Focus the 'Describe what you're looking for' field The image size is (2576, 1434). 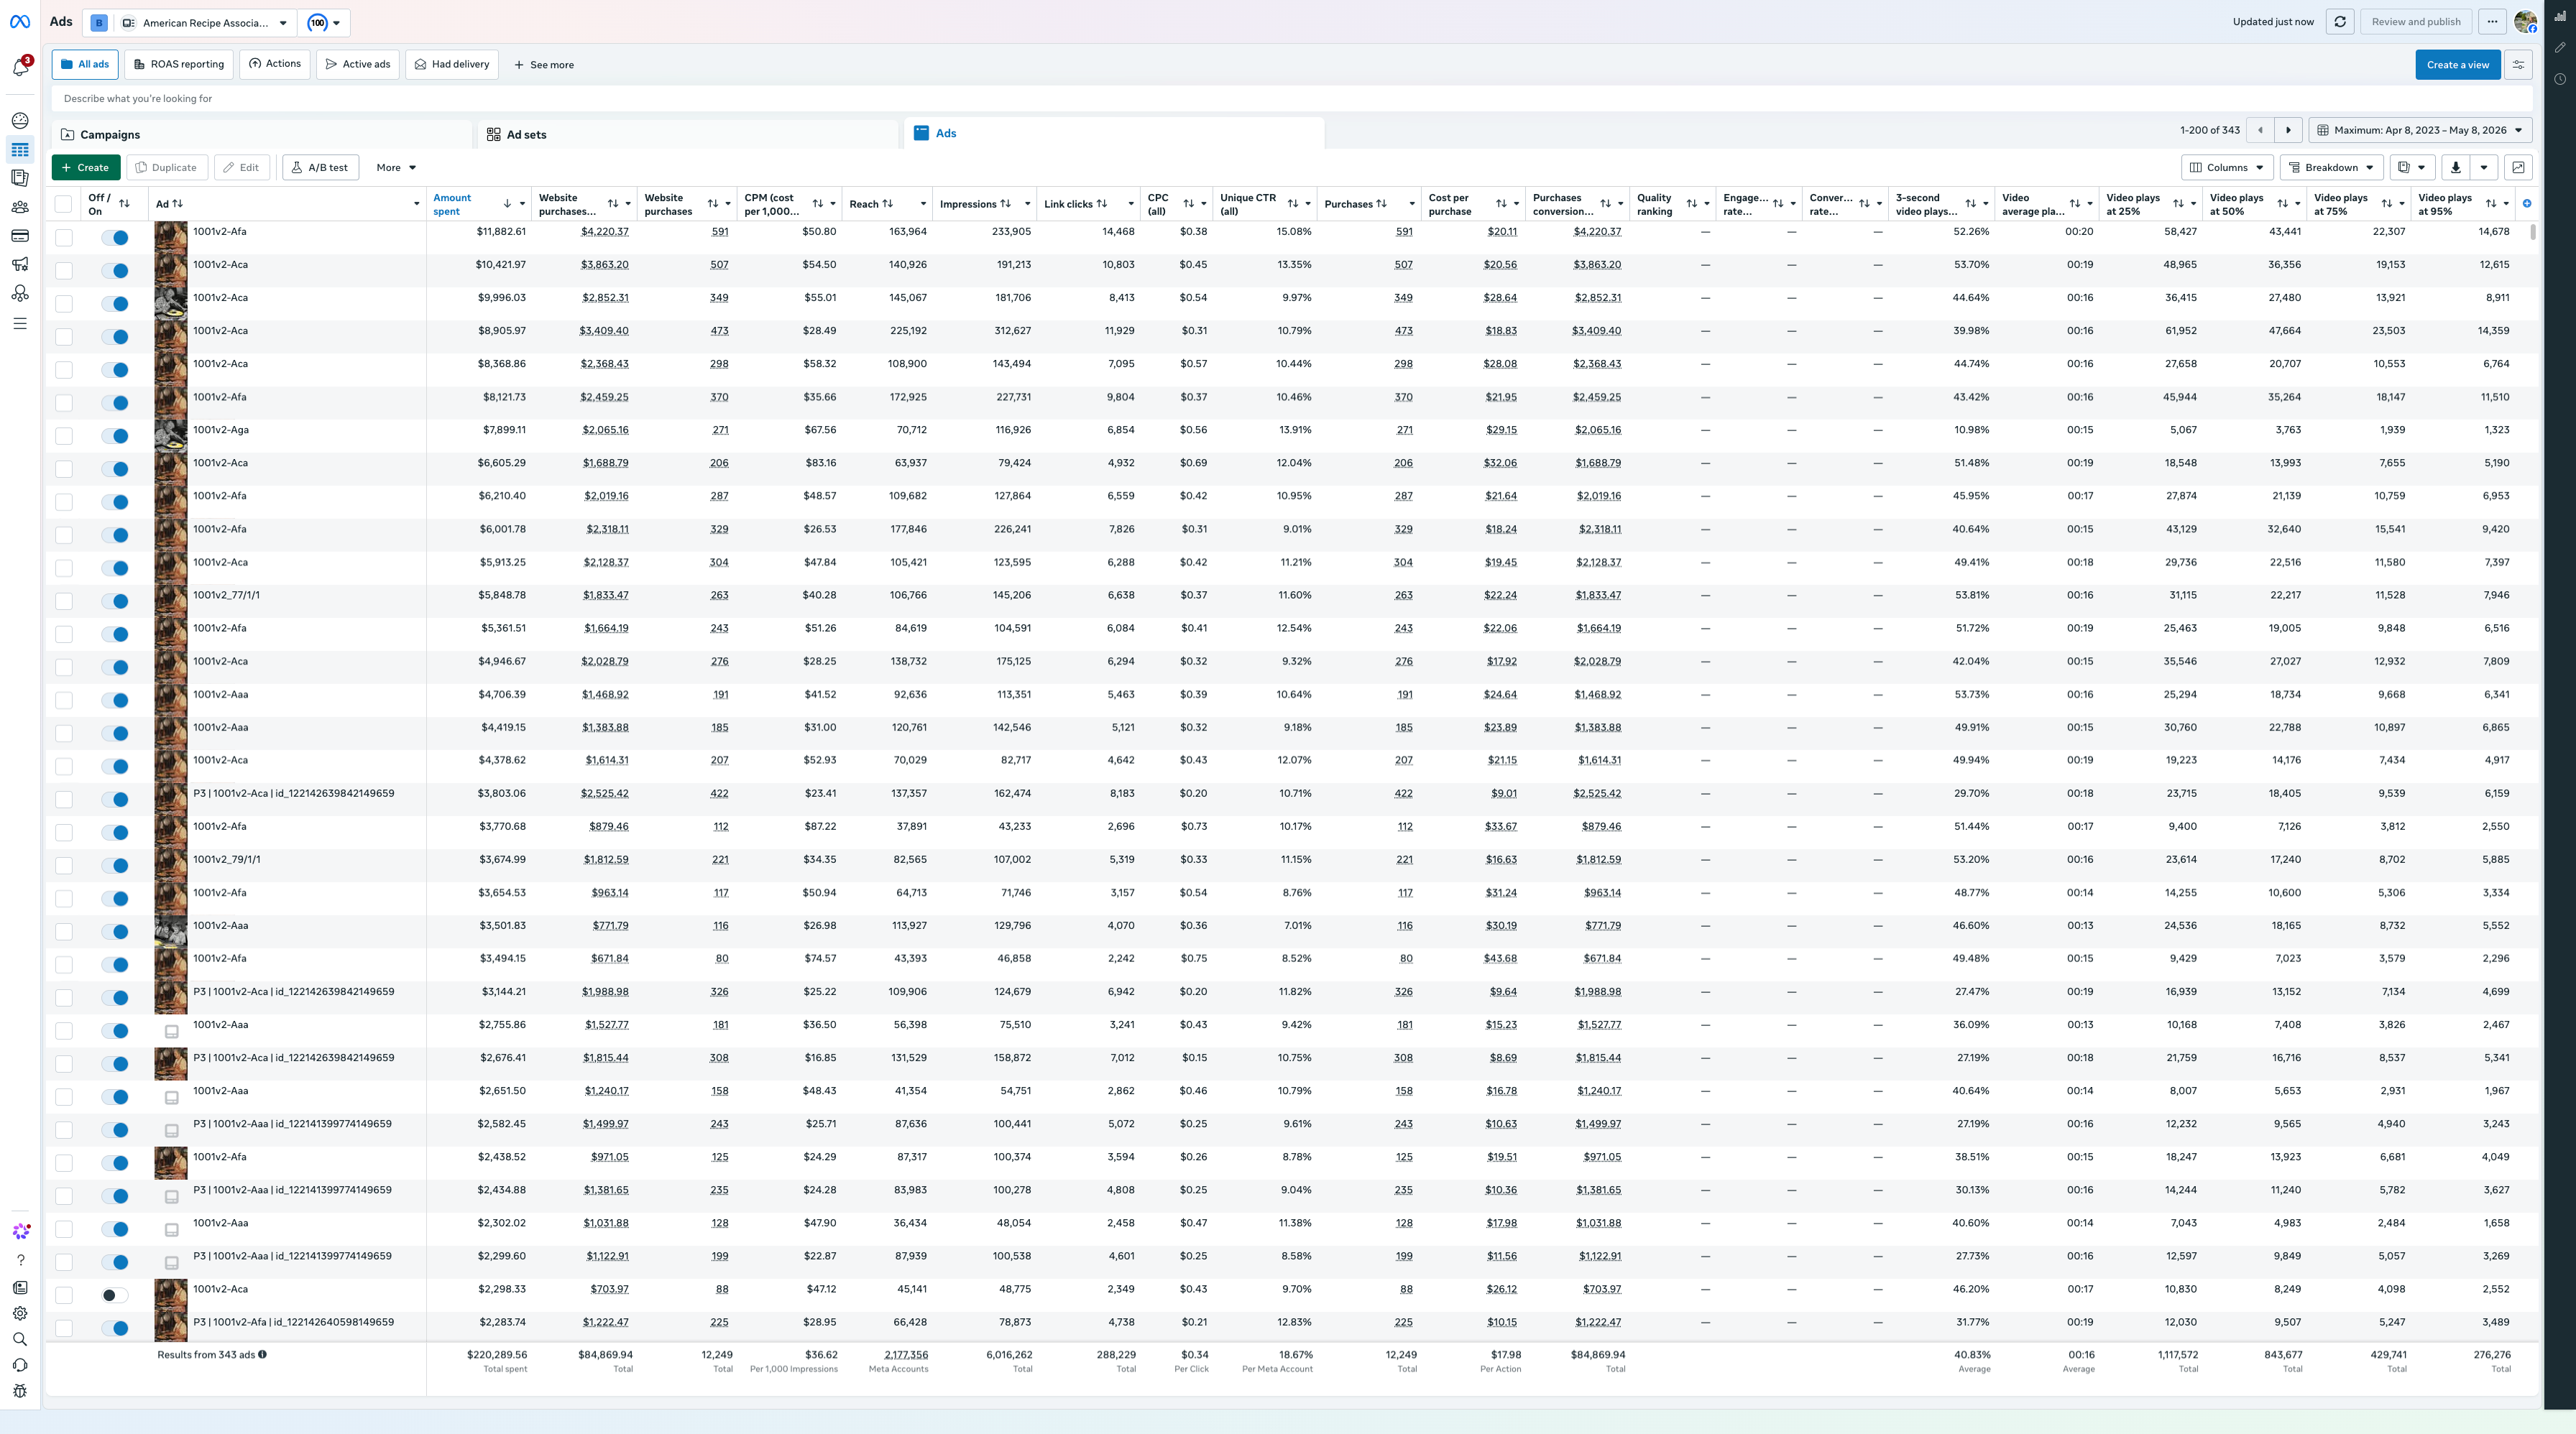click(1291, 99)
